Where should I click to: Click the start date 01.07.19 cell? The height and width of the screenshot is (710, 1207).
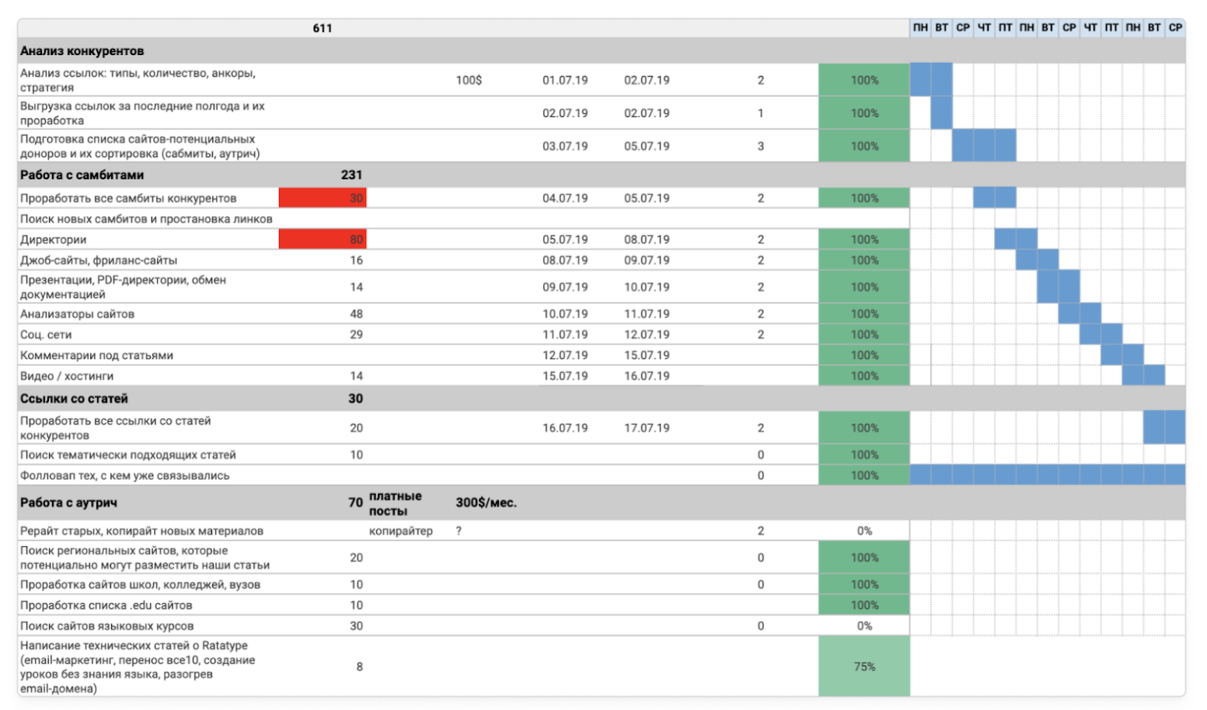click(x=564, y=80)
